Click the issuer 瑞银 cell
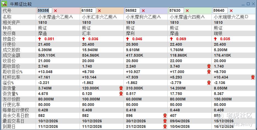 [x=218, y=33]
